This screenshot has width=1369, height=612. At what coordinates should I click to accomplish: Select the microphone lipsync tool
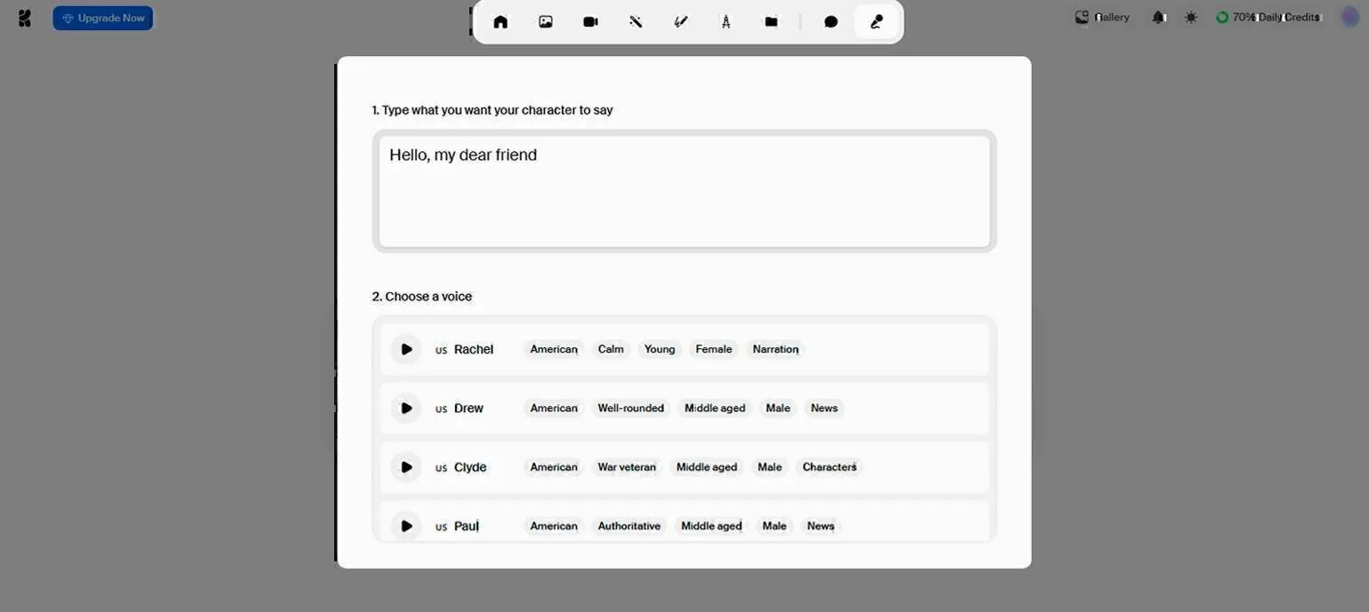coord(877,22)
